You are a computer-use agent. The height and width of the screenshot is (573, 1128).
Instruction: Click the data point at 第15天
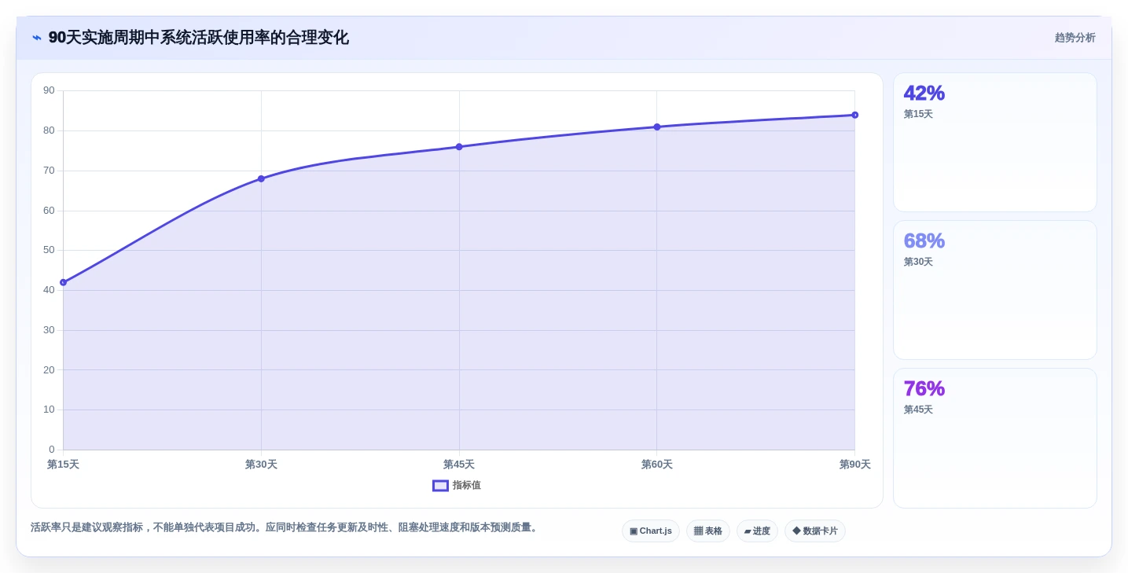(x=63, y=282)
